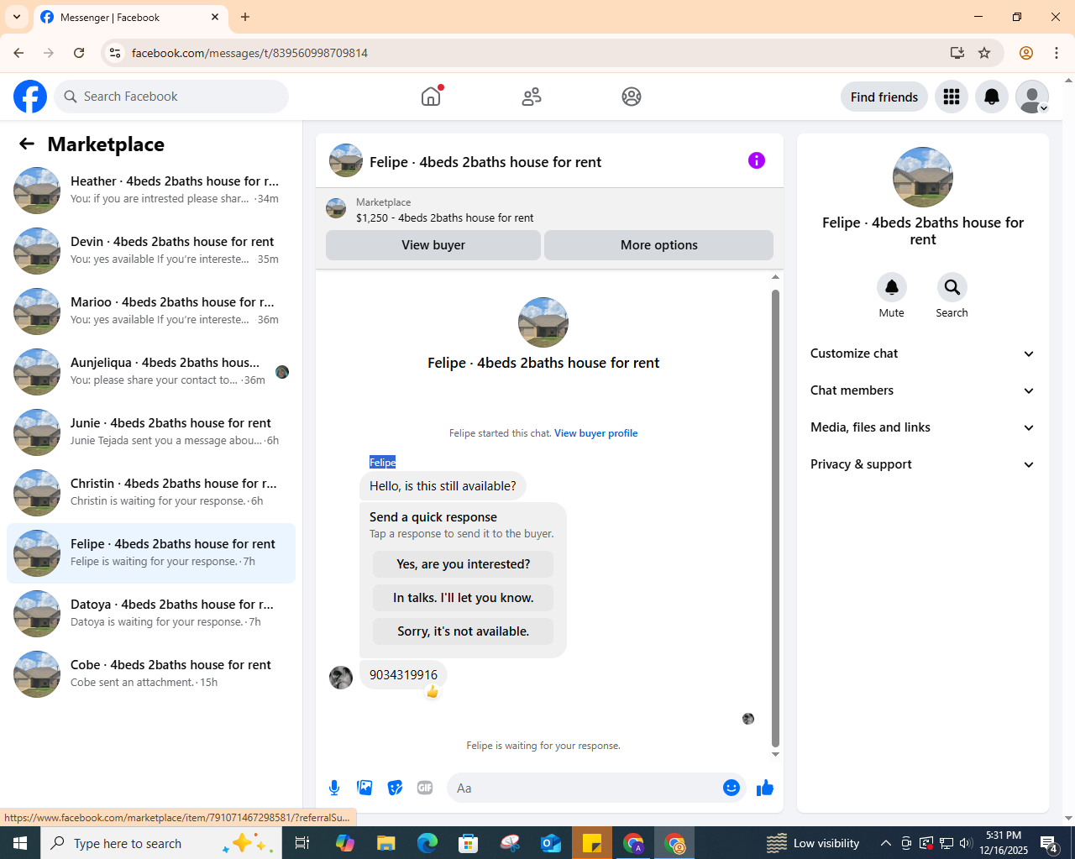Click the phone number message 9034319916

pos(404,675)
